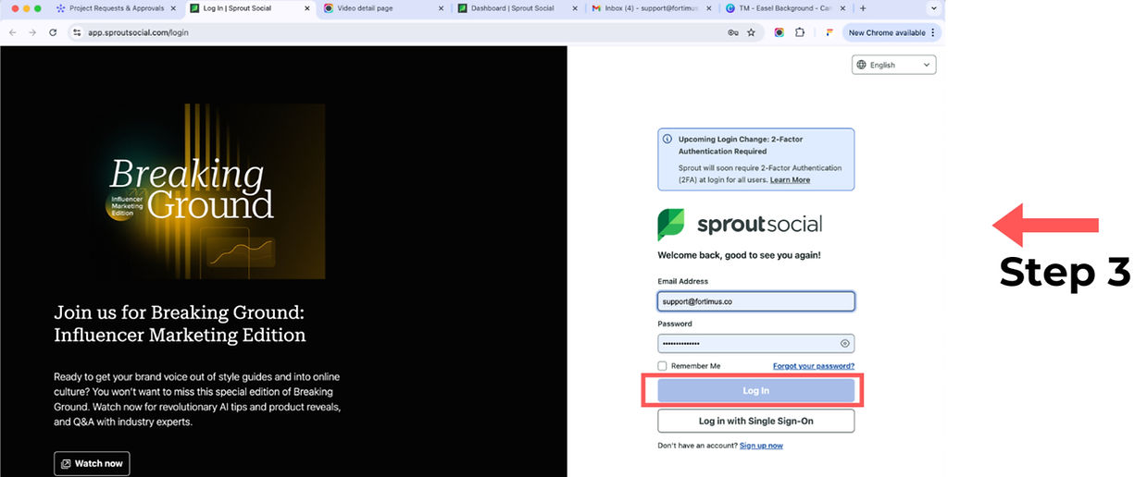The image size is (1135, 477).
Task: Open the English language dropdown
Action: point(893,65)
